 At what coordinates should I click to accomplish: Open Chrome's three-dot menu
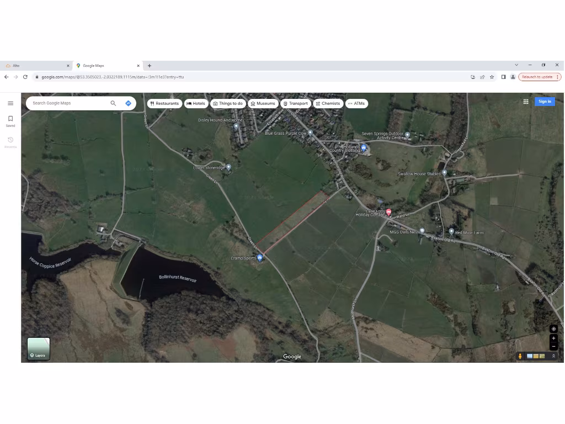(557, 77)
